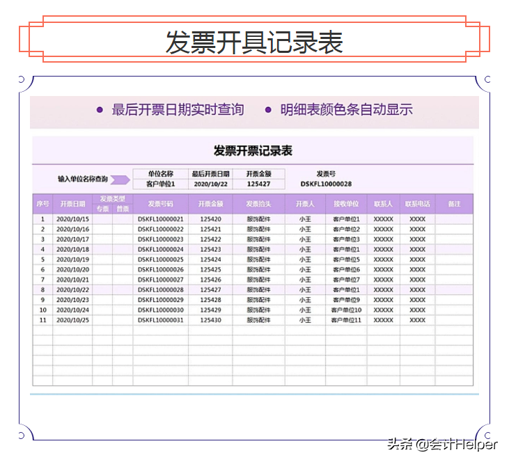The height and width of the screenshot is (462, 509).
Task: Click the 开票人 column header
Action: click(305, 204)
